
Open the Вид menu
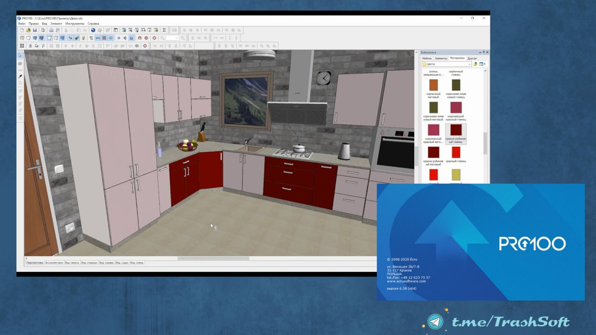click(x=45, y=23)
